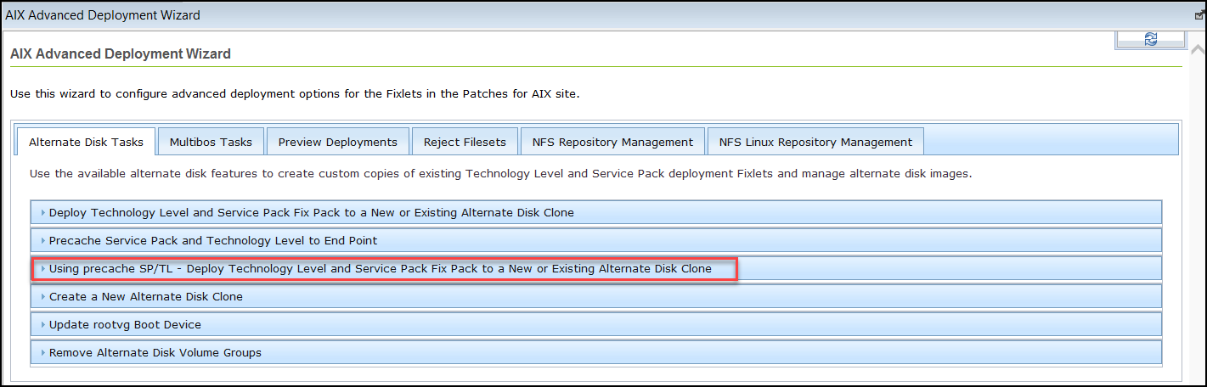Expand Precache Service Pack arrow
1207x387 pixels.
[43, 240]
